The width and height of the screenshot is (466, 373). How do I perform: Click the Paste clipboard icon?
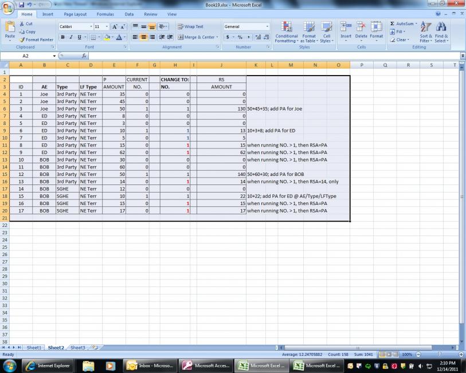[10, 28]
